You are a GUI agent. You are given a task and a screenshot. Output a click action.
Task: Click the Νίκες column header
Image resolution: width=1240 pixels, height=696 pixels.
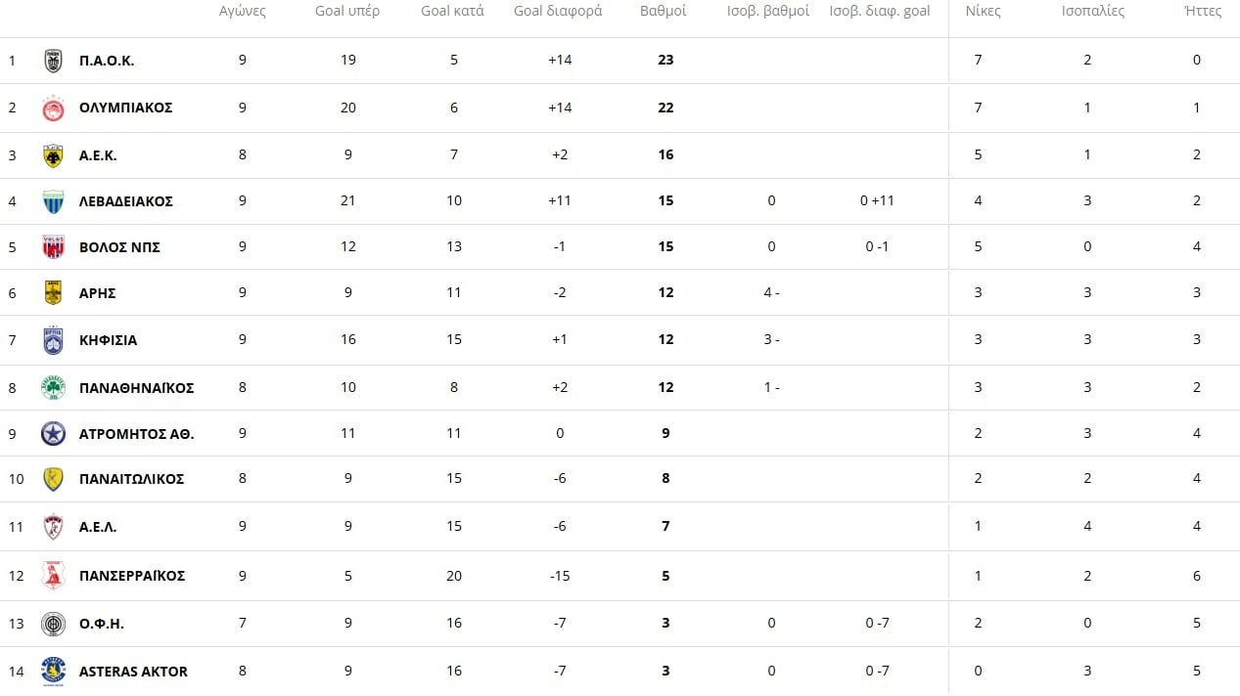(983, 12)
